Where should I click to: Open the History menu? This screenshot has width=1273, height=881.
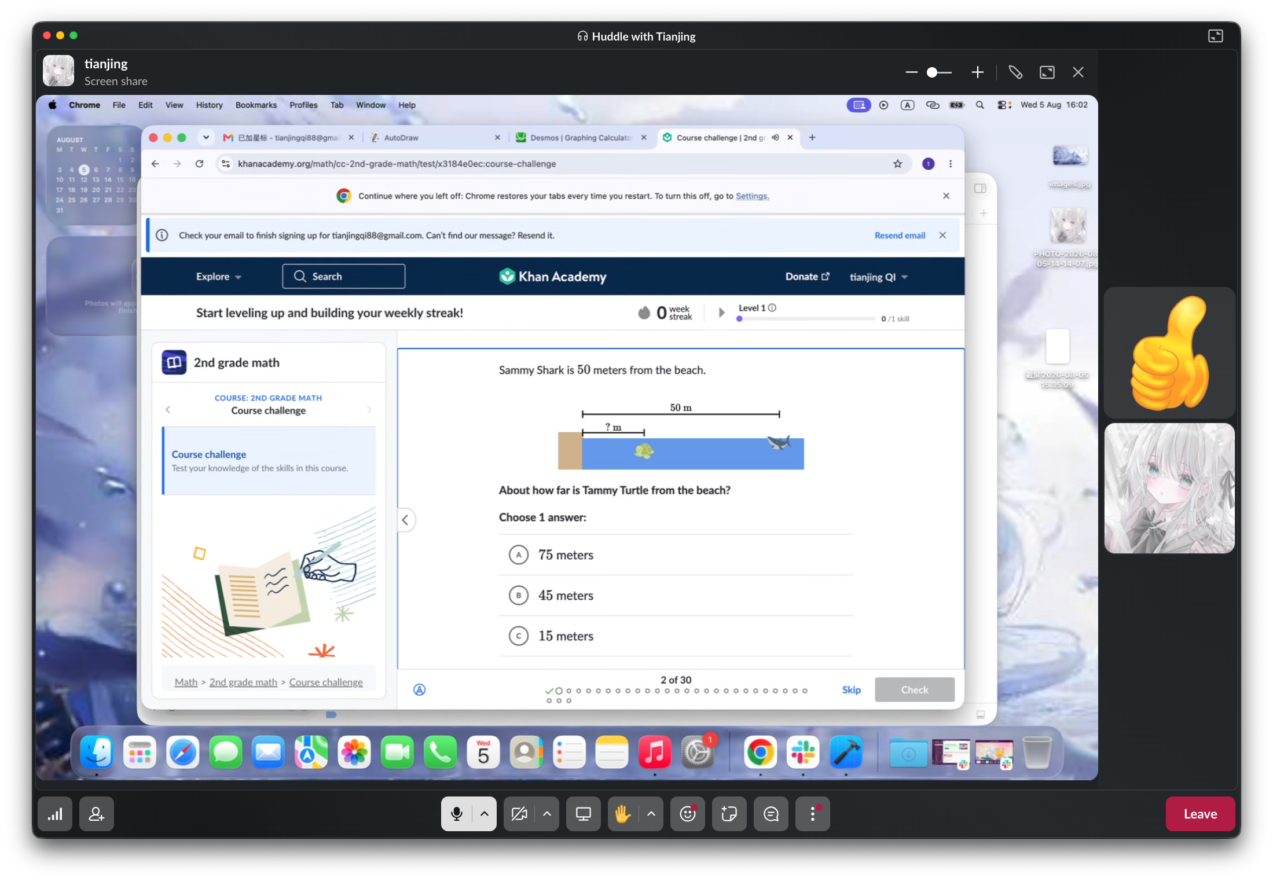[209, 105]
